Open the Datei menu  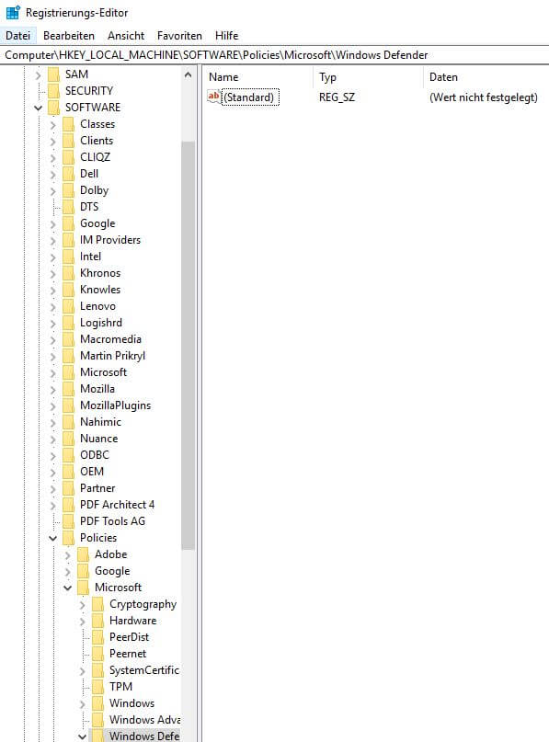point(18,36)
